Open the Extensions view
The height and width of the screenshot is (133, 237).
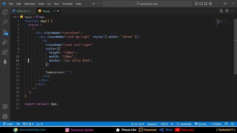tap(5, 52)
